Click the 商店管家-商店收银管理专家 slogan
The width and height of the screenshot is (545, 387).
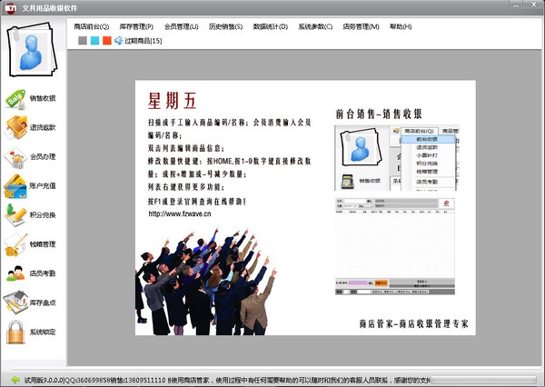413,323
